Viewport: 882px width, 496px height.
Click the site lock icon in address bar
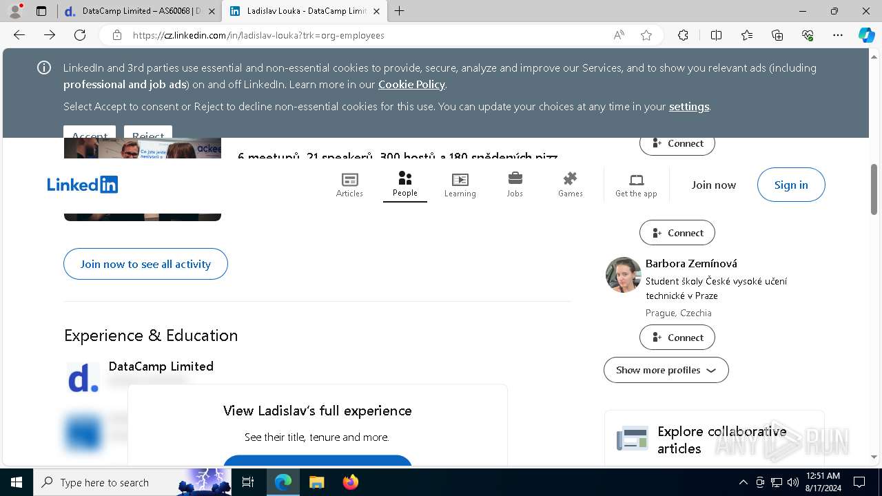[x=117, y=35]
